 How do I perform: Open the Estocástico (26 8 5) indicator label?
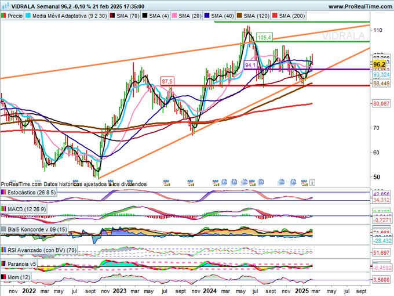pyautogui.click(x=28, y=193)
